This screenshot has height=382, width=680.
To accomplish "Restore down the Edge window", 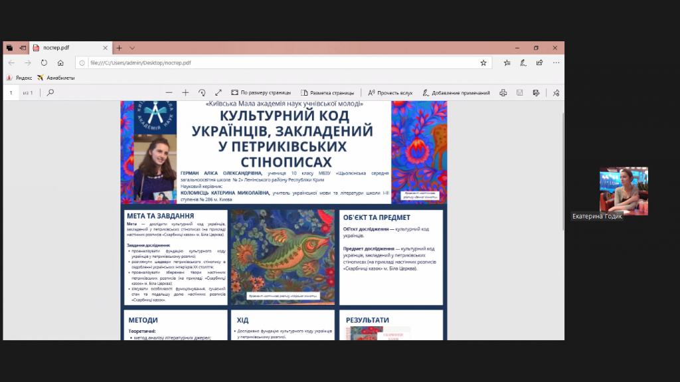I will 536,48.
